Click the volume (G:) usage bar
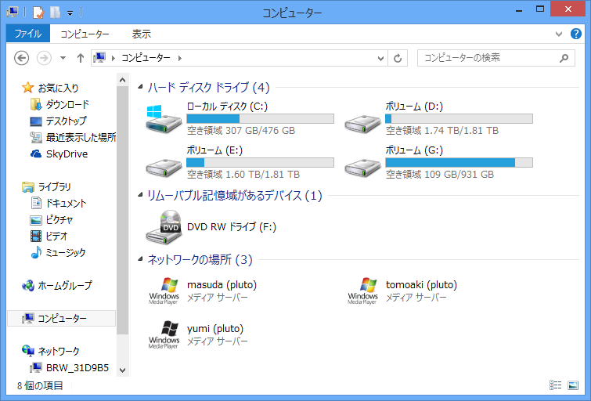Screen dimensions: 591x401 click(x=459, y=162)
